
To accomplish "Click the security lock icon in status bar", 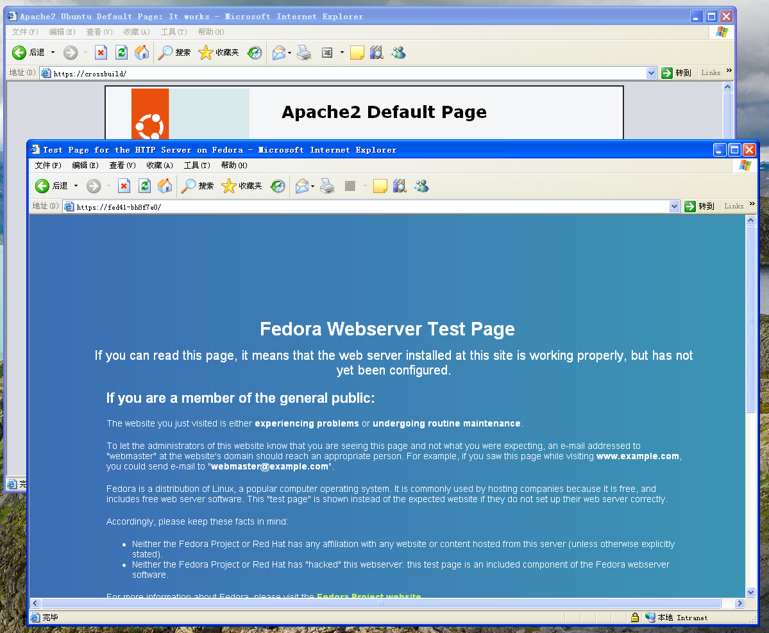I will (x=634, y=618).
